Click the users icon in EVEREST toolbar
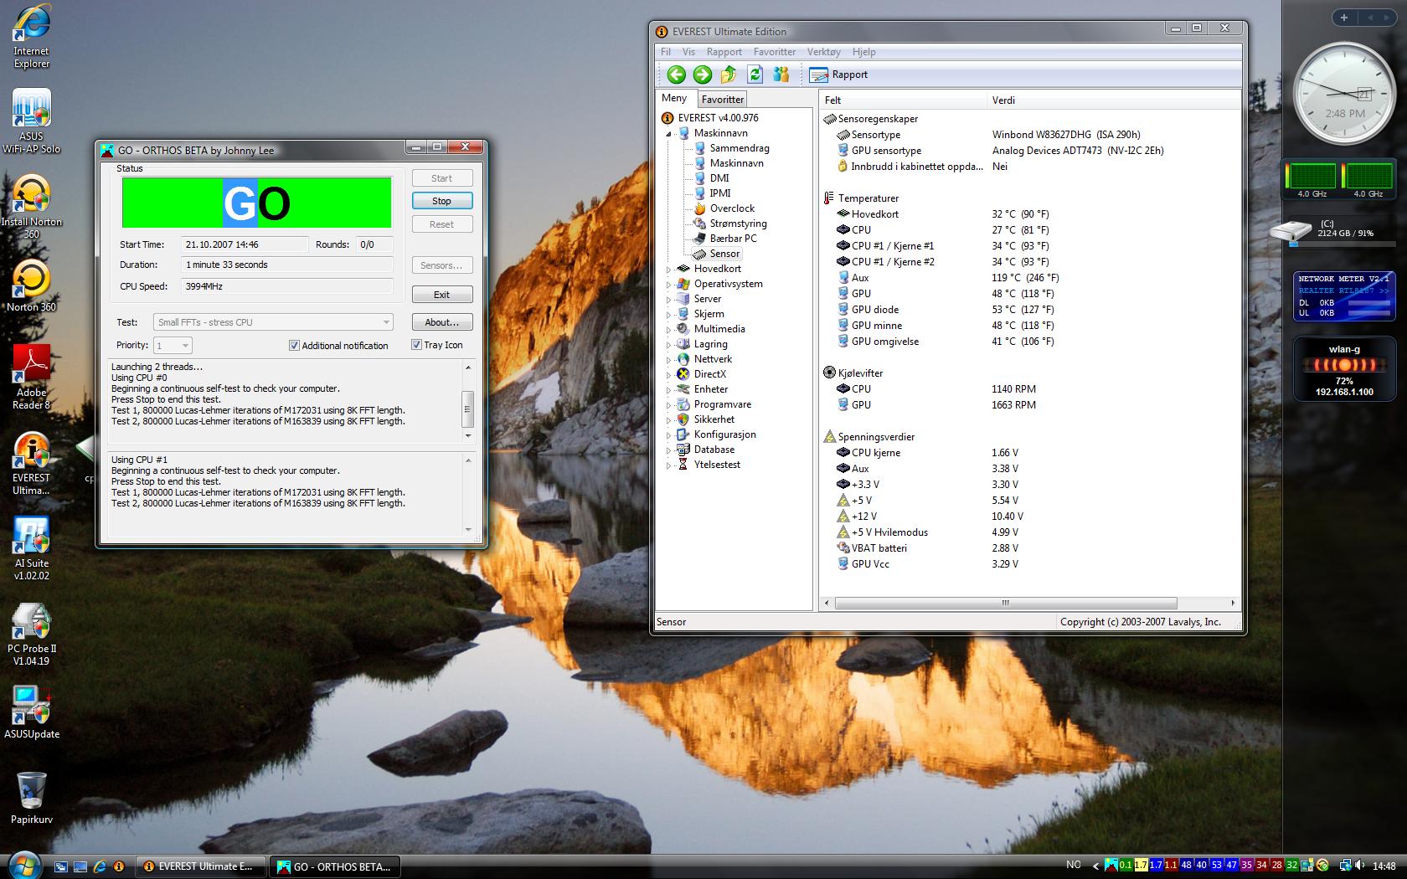This screenshot has width=1407, height=879. pyautogui.click(x=781, y=75)
